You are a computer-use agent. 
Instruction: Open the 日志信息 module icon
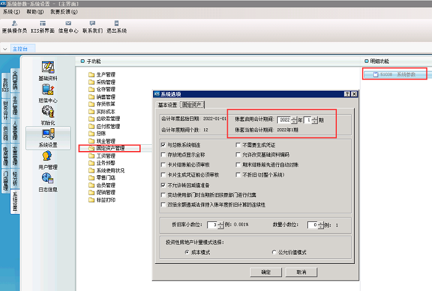pos(48,181)
